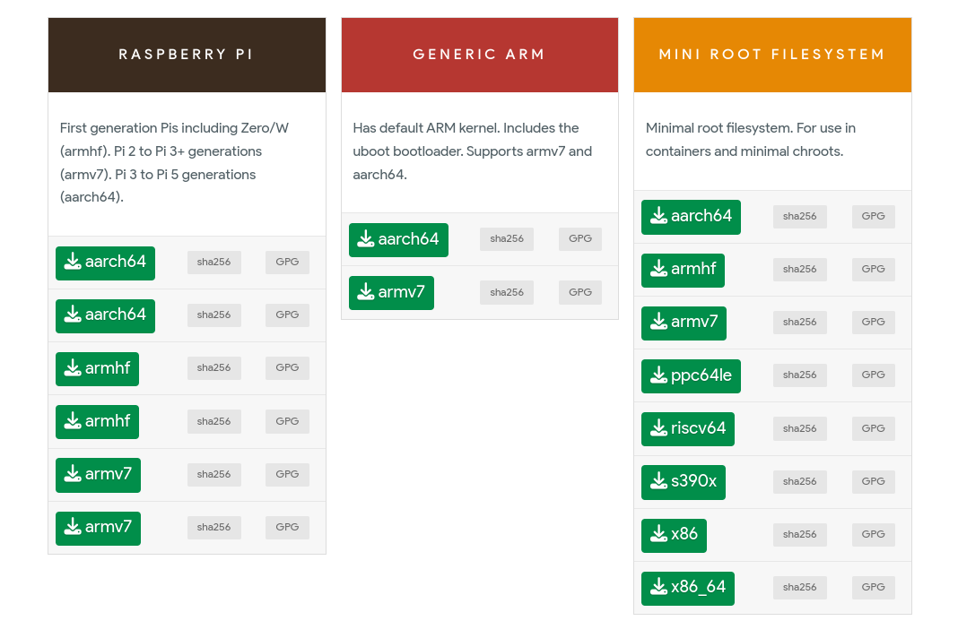View sha256 checksum for ppc64le
958x638 pixels.
tap(800, 375)
